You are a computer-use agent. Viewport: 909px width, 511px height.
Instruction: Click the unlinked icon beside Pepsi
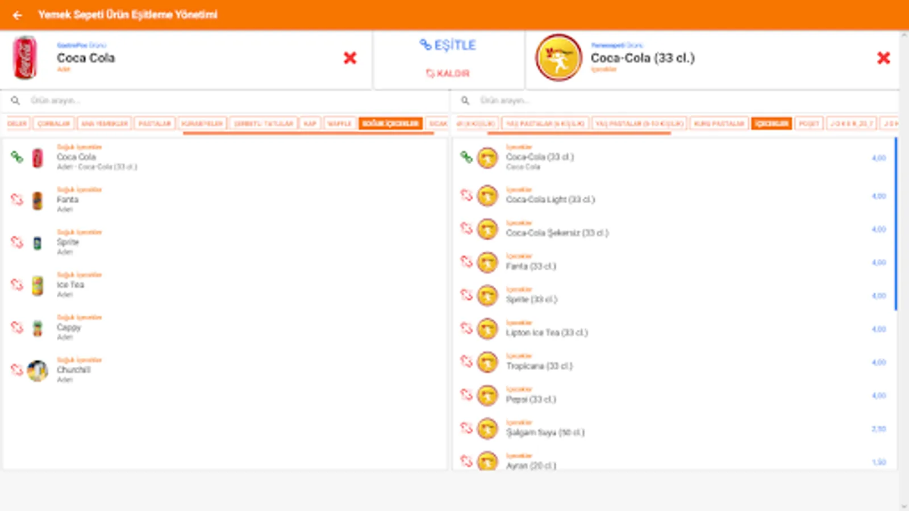coord(466,395)
